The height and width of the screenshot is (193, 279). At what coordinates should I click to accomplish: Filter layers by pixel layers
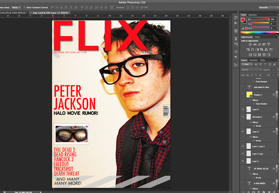[x=256, y=64]
